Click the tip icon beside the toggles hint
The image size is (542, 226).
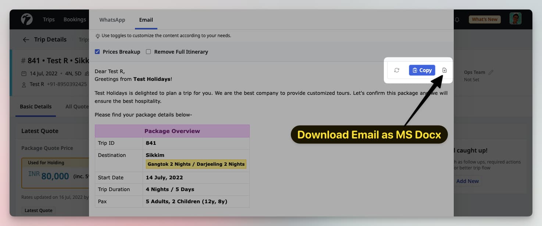pyautogui.click(x=97, y=36)
